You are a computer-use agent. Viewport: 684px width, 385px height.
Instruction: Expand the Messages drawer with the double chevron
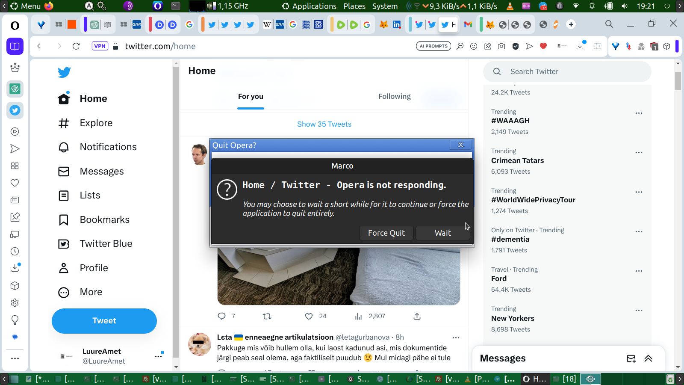(648, 358)
